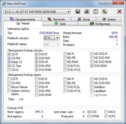This screenshot has width=126, height=124.
Task: Toggle CSS checkbox
Action: click(x=89, y=112)
